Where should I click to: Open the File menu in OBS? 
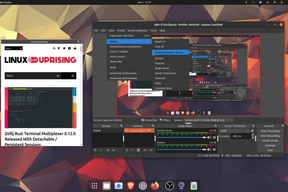click(96, 31)
